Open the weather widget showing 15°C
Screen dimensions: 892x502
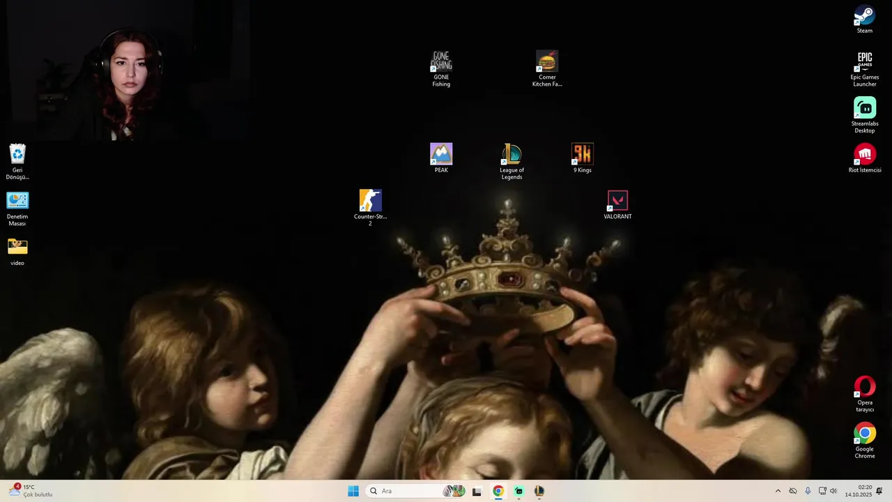(x=31, y=491)
